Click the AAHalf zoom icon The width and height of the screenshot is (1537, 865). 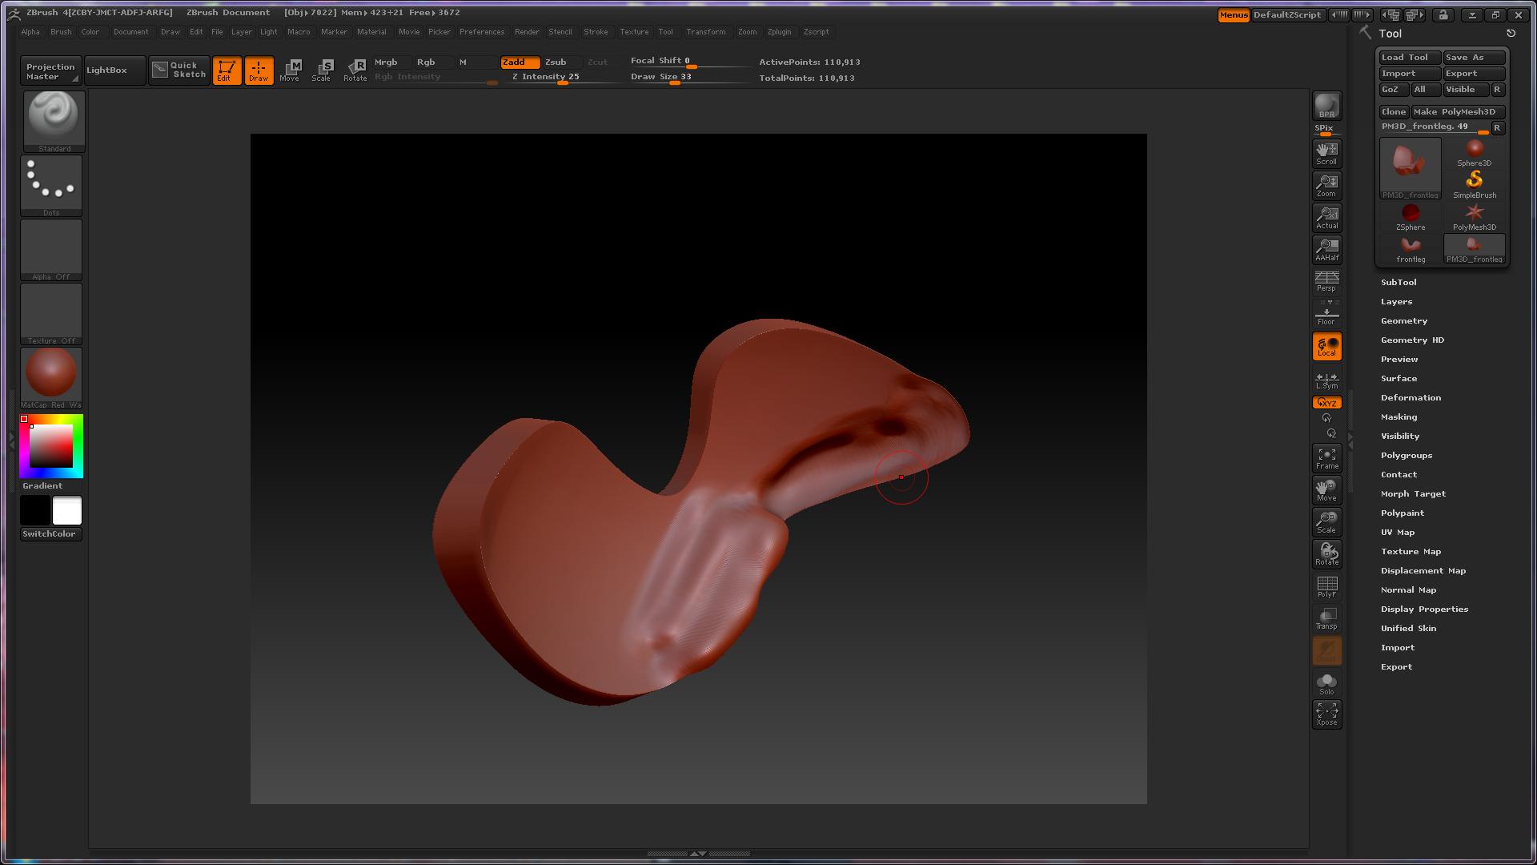click(1326, 249)
